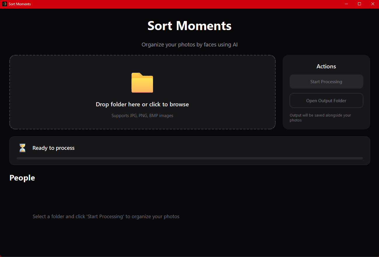The height and width of the screenshot is (257, 379).
Task: Click the progress bar below Ready to process
Action: coord(190,158)
